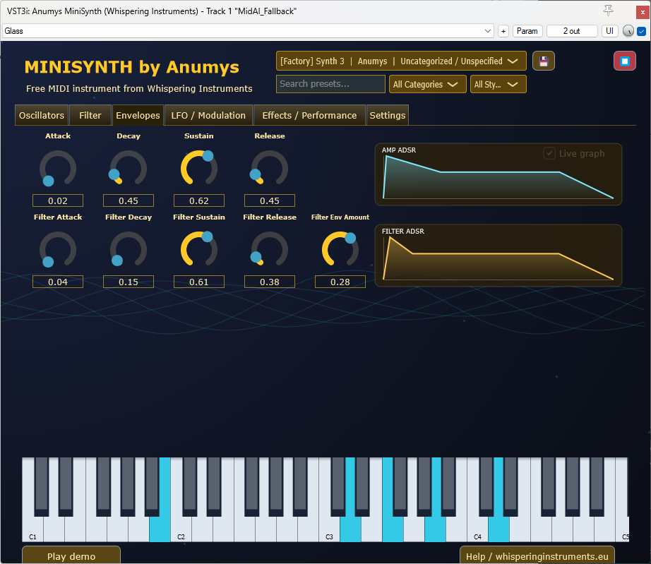
Task: Click the Search presets field
Action: (330, 84)
